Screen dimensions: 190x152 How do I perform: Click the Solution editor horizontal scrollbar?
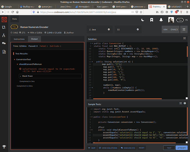(x=127, y=99)
